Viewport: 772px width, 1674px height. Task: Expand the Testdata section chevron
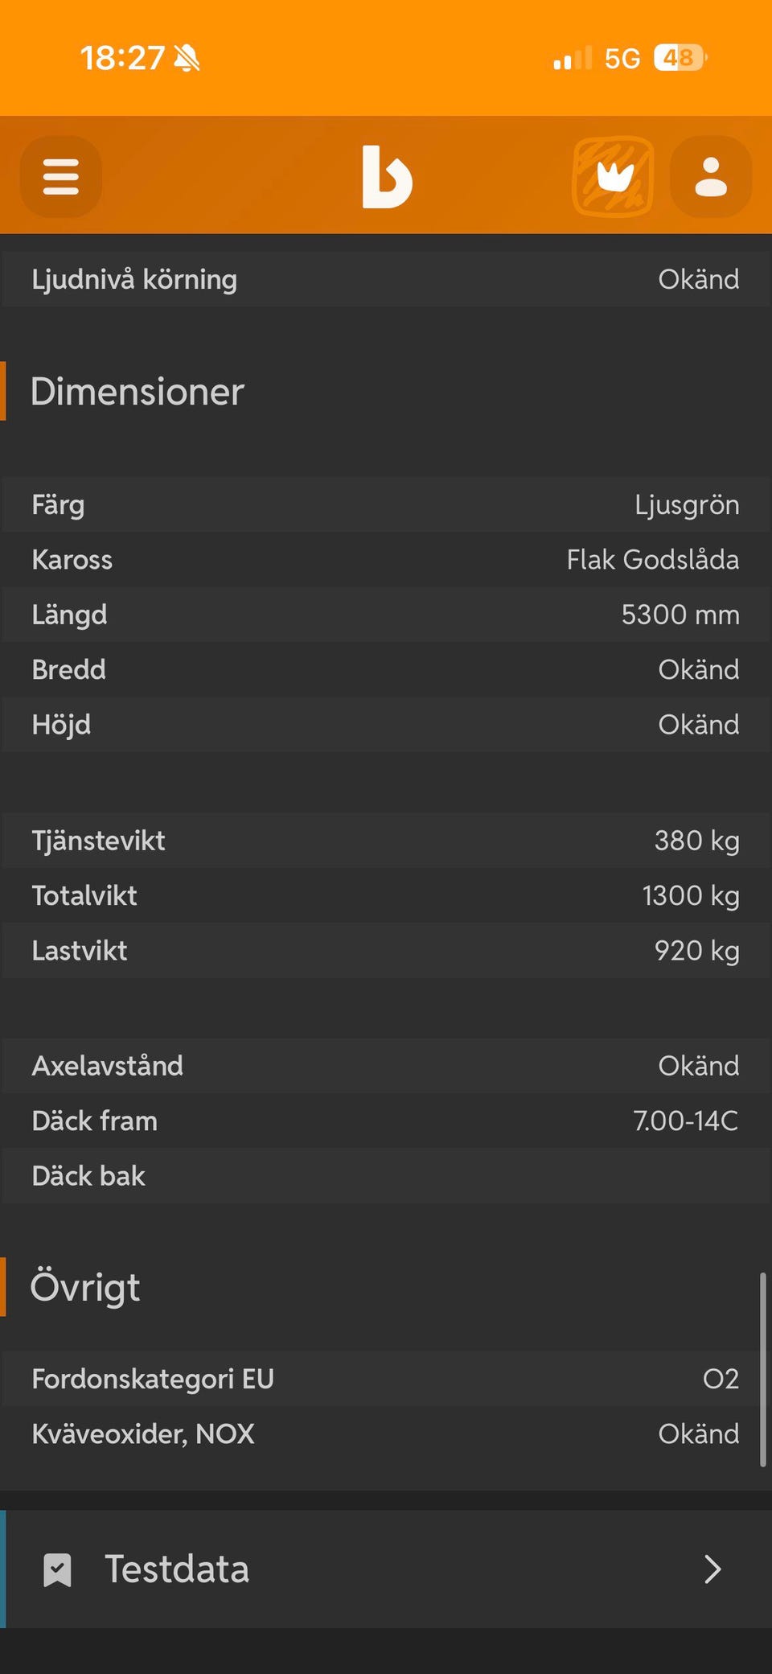[712, 1569]
